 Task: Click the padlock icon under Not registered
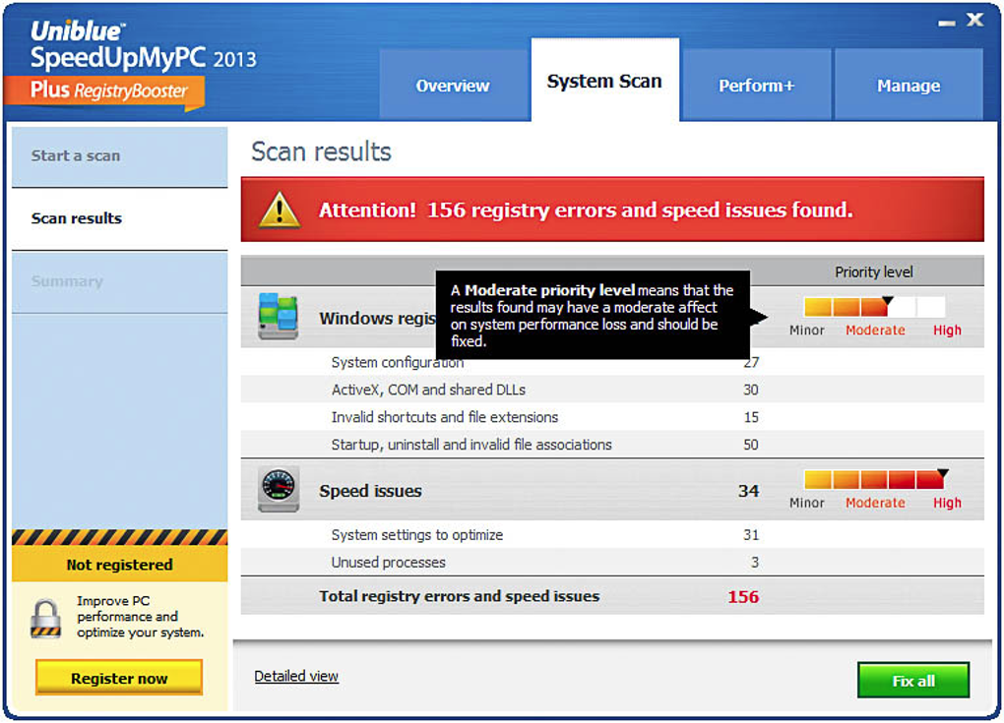coord(46,618)
